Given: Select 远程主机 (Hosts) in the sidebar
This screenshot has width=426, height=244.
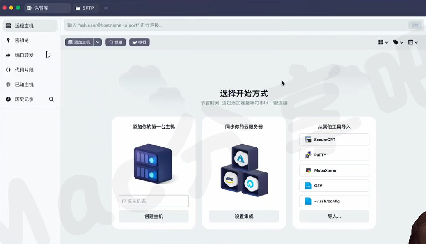Looking at the screenshot, I should 23,25.
